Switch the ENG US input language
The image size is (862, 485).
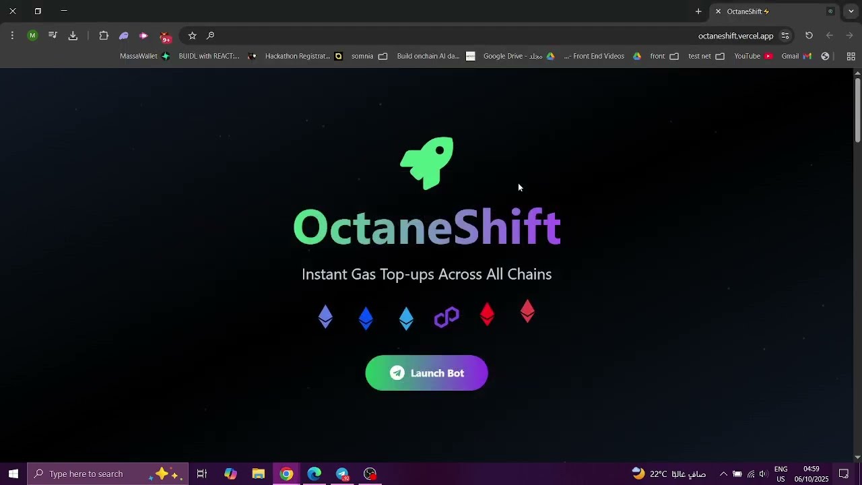781,474
